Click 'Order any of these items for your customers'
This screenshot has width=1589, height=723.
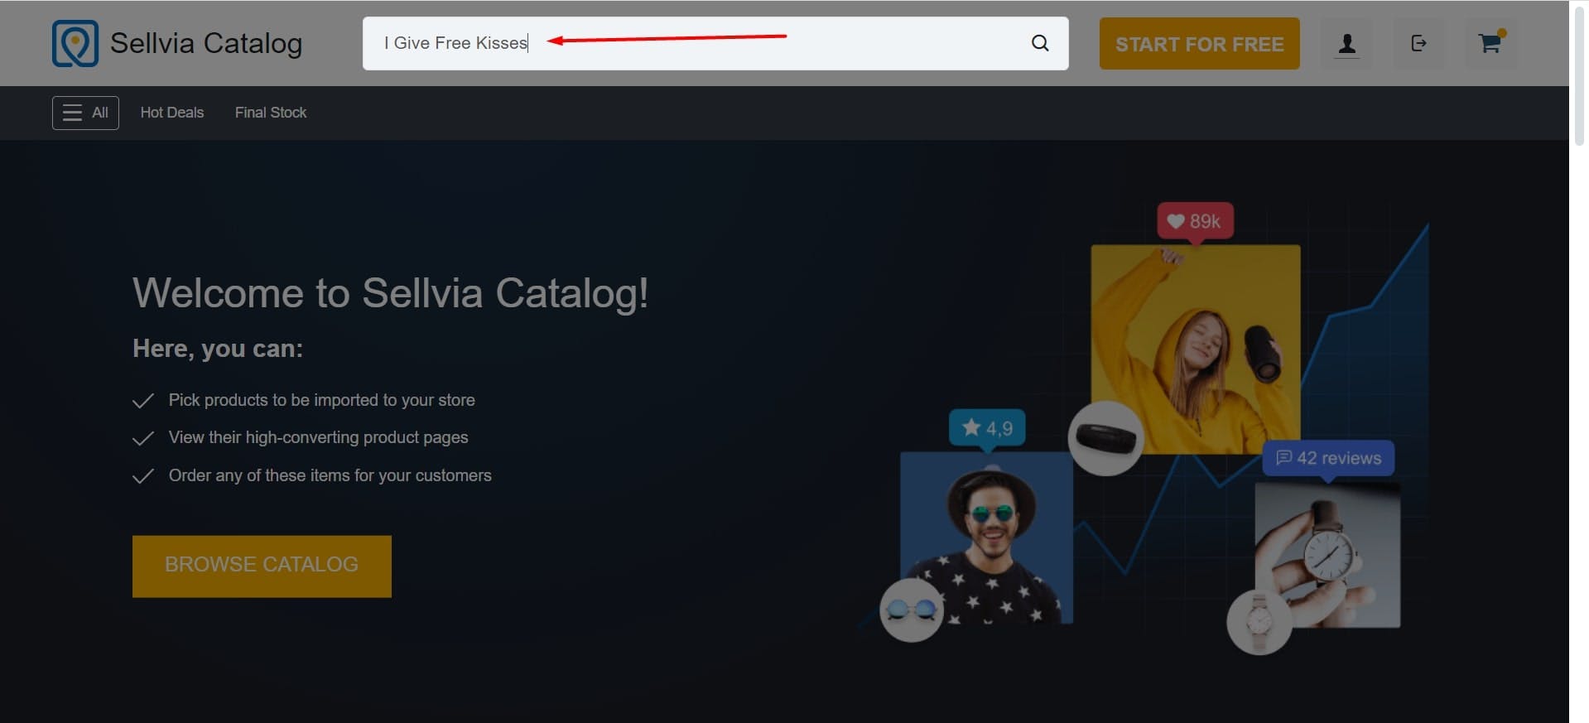point(330,475)
